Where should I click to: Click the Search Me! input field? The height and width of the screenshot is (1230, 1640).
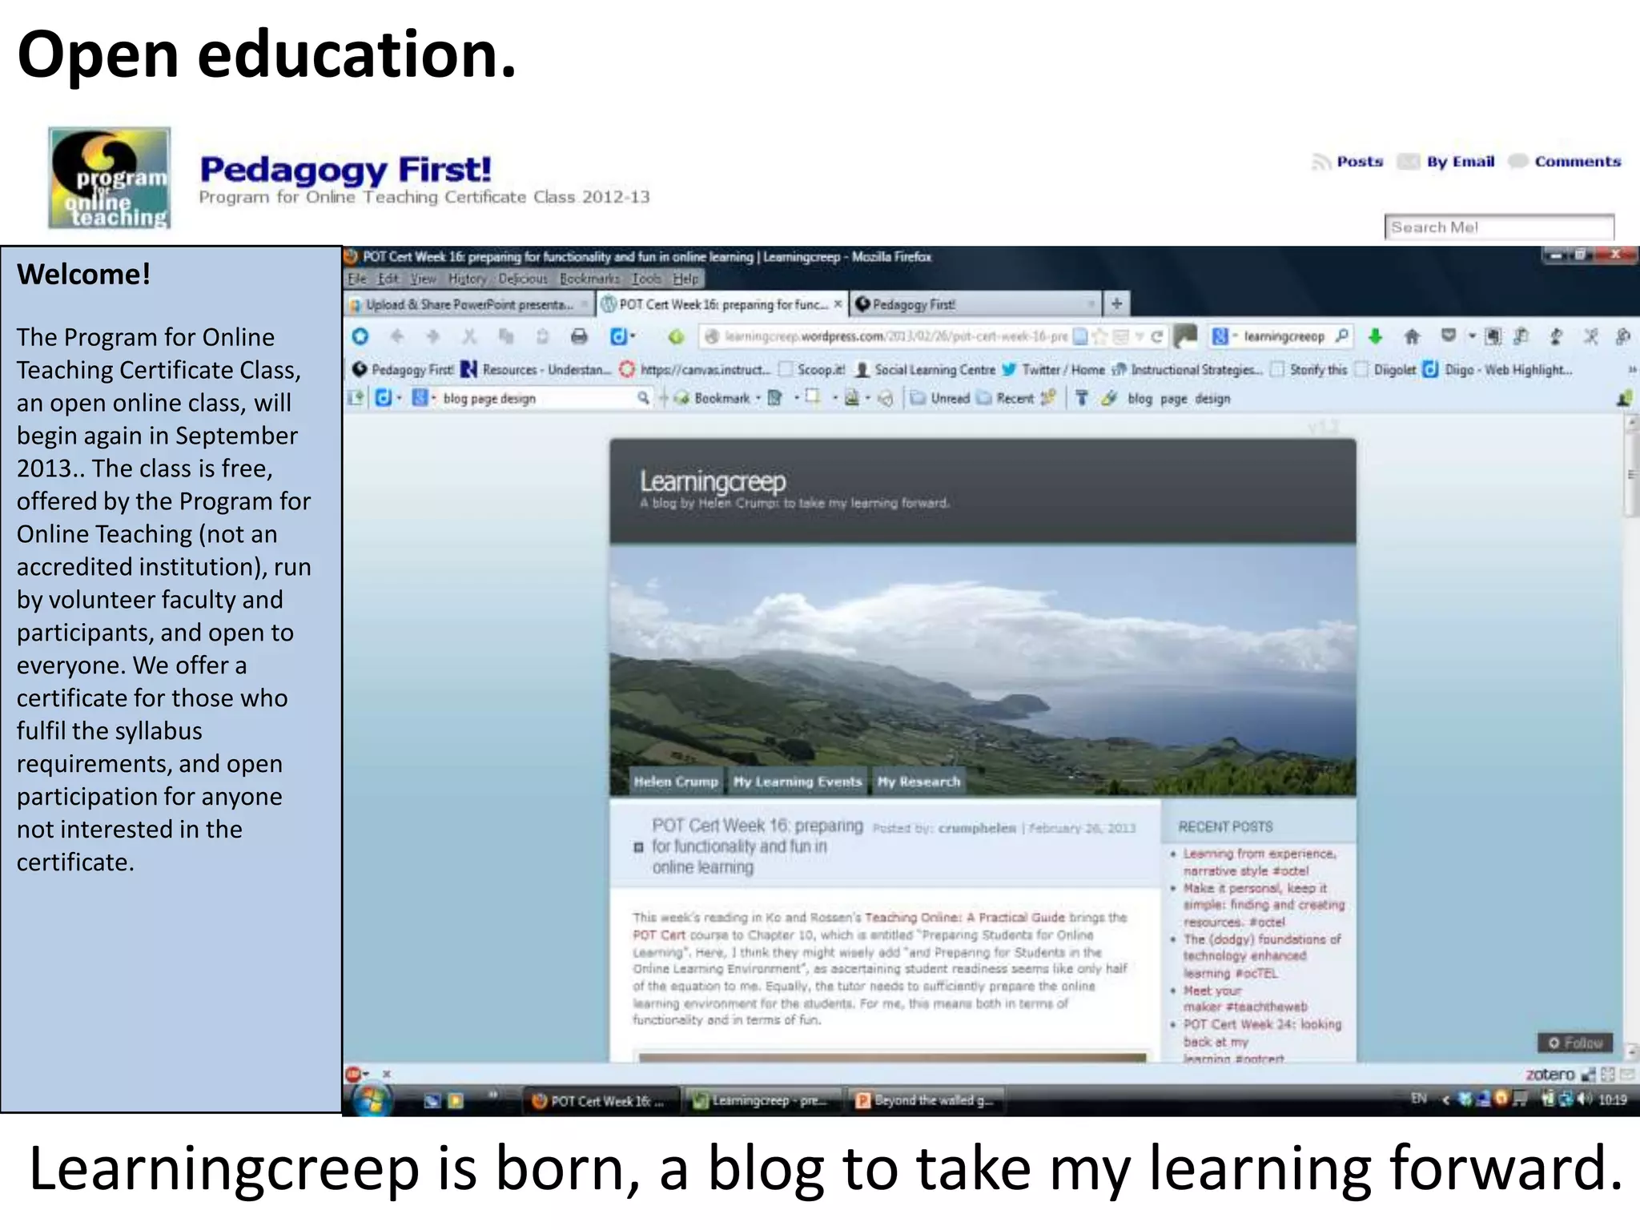coord(1499,227)
